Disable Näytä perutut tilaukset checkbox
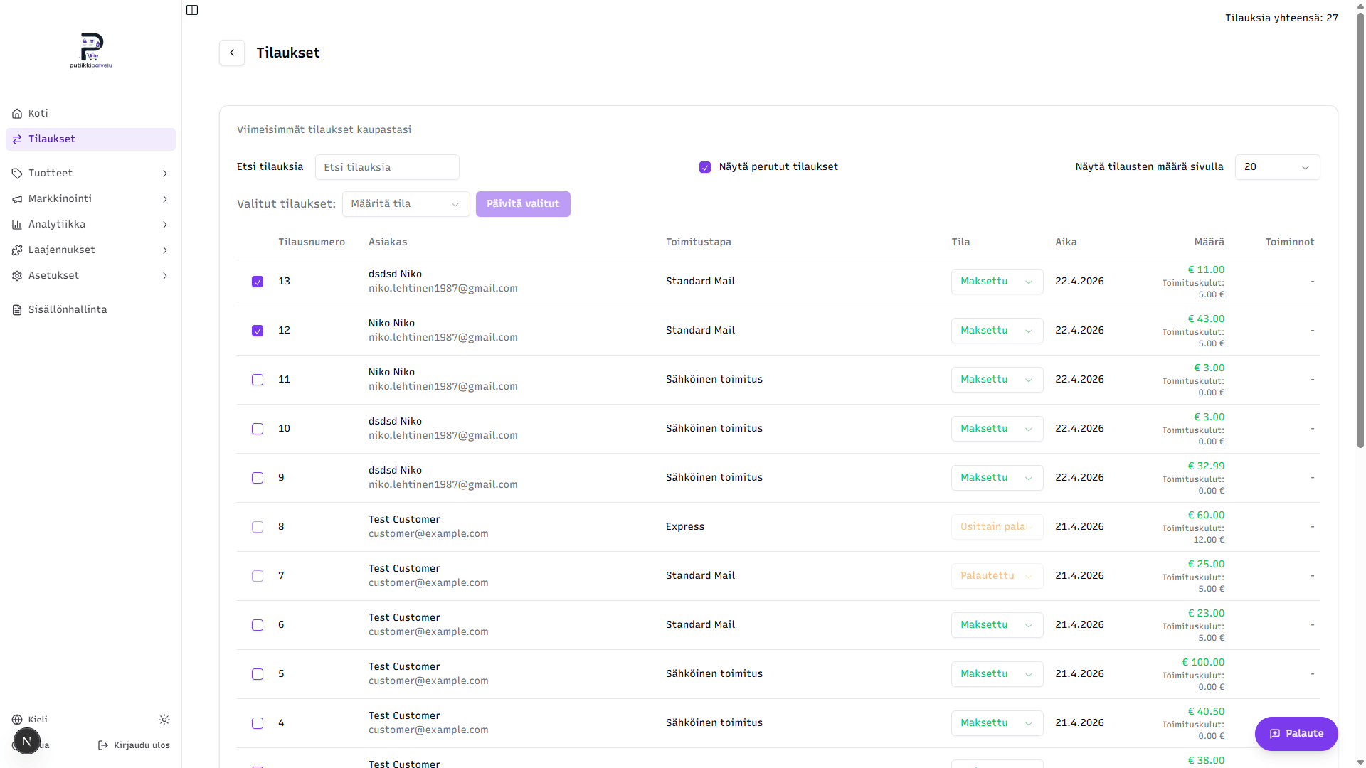Viewport: 1366px width, 768px height. point(705,167)
